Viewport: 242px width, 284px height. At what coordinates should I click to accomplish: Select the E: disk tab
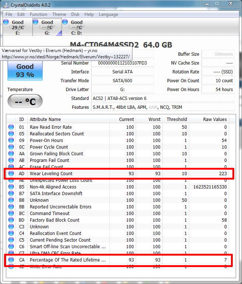18,27
